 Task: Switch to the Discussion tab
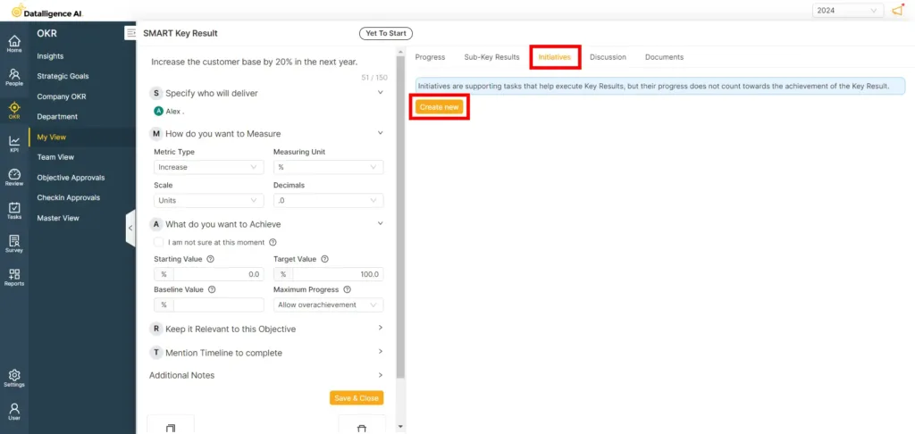point(608,57)
